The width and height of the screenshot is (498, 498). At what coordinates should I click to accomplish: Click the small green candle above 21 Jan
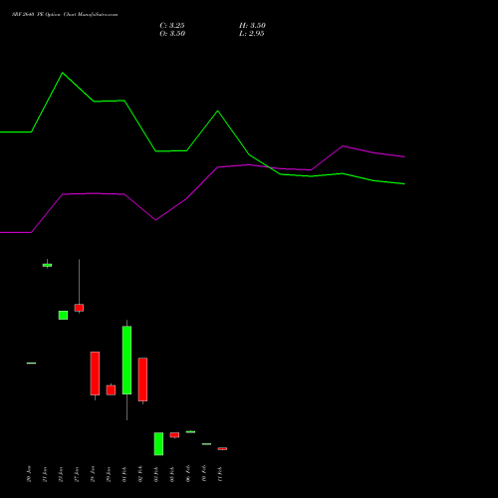click(x=47, y=265)
